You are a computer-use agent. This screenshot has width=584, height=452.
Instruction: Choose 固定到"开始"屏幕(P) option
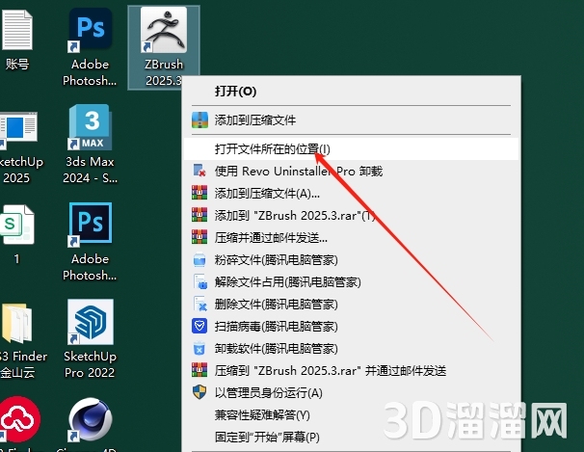tap(267, 438)
